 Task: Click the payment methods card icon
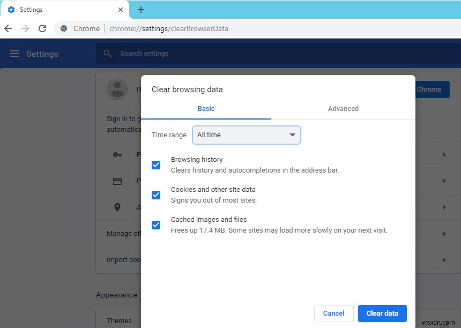point(118,181)
